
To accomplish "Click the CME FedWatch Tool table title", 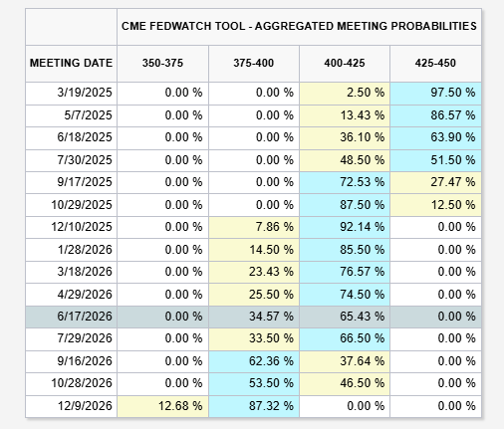I will (x=299, y=26).
